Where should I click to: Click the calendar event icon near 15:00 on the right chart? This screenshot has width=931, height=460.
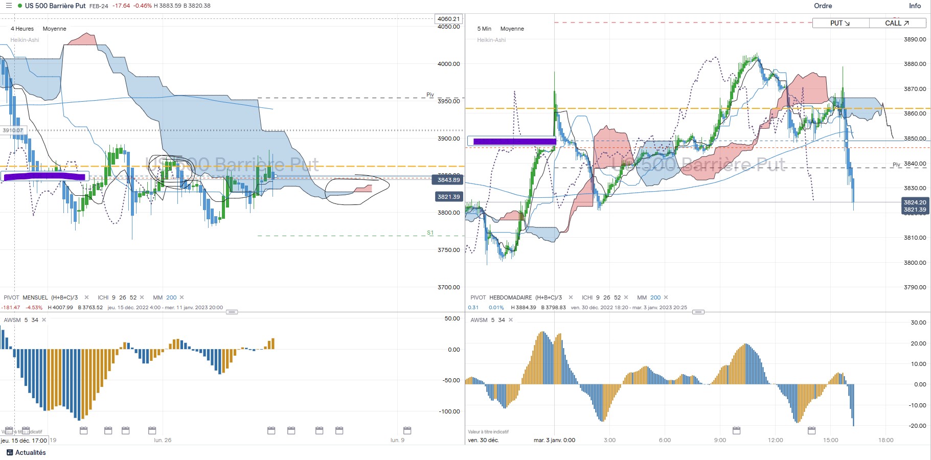click(x=811, y=430)
